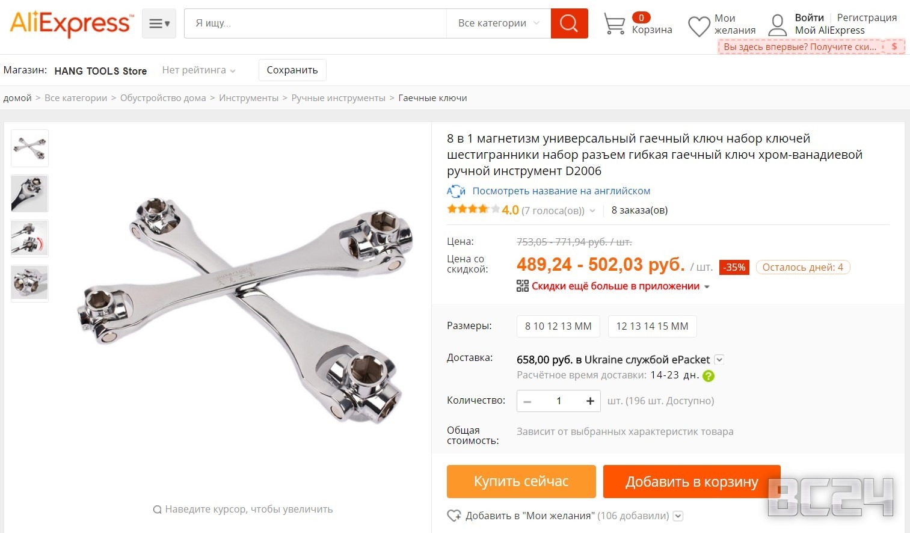Open the shopping cart icon
The height and width of the screenshot is (533, 910).
click(x=614, y=24)
